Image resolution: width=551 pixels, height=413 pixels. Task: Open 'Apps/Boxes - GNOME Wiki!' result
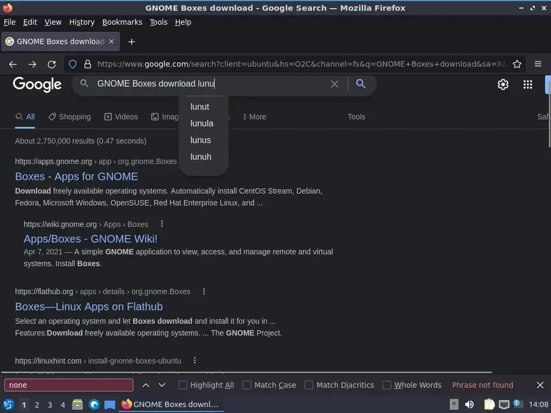[90, 239]
